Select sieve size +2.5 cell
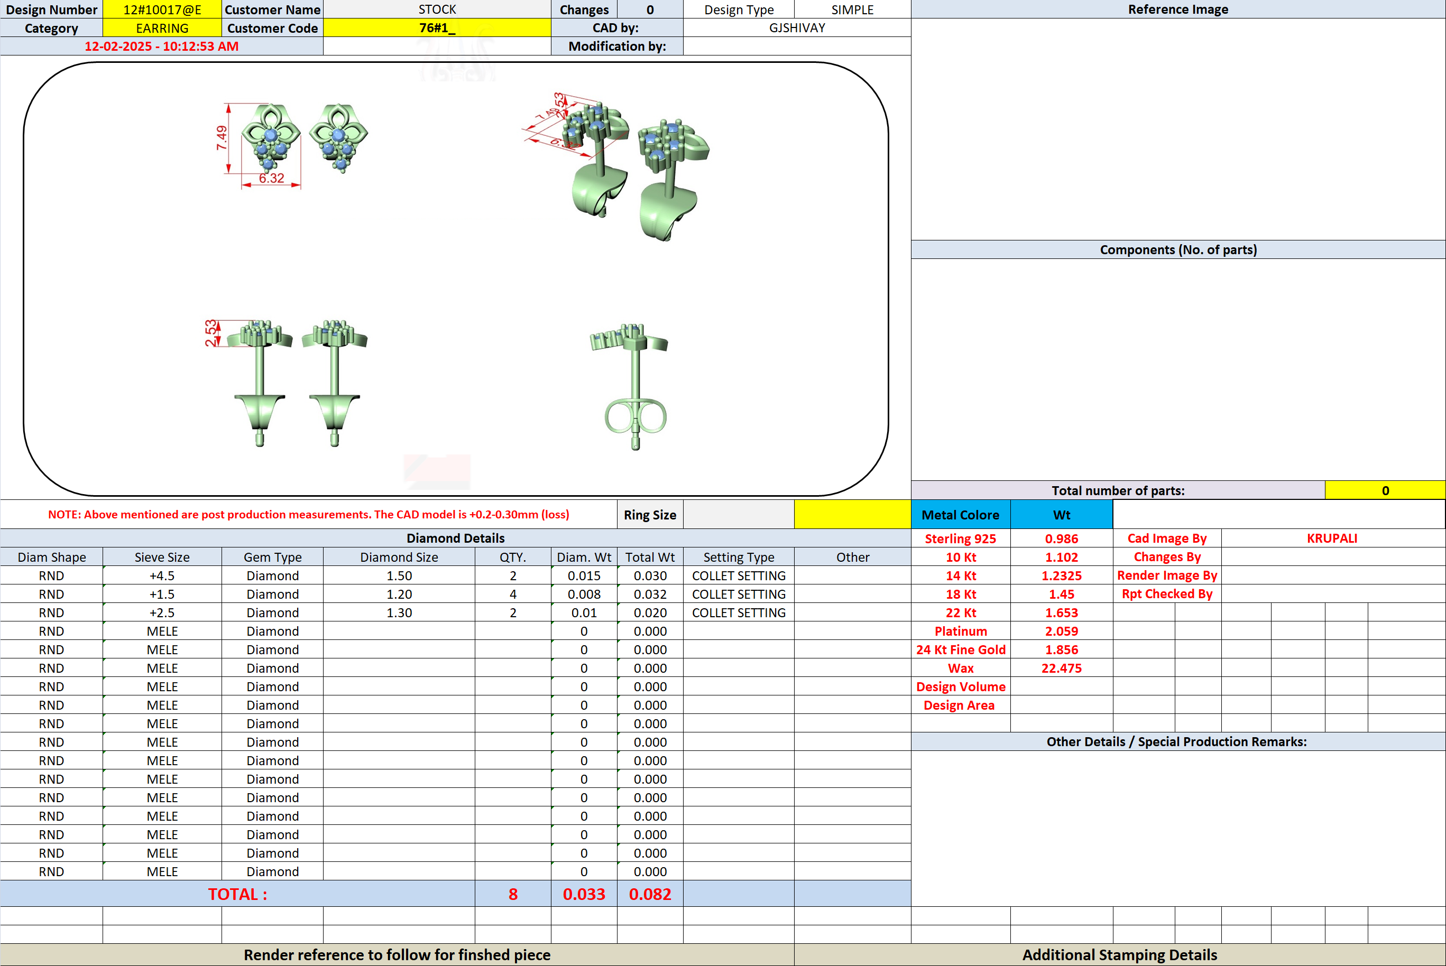The height and width of the screenshot is (966, 1446). [162, 612]
